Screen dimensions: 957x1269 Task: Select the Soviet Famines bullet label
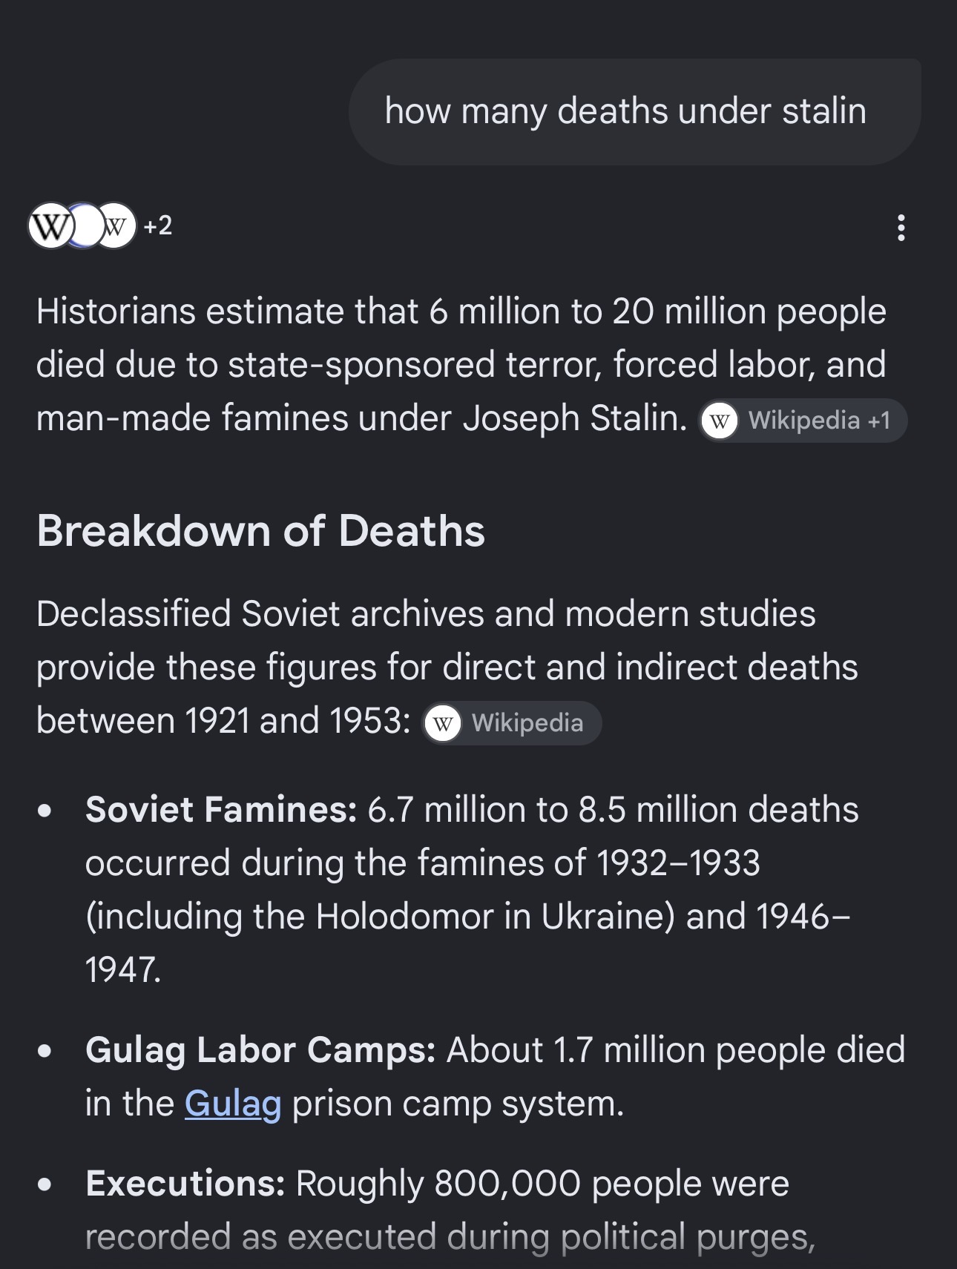[221, 809]
